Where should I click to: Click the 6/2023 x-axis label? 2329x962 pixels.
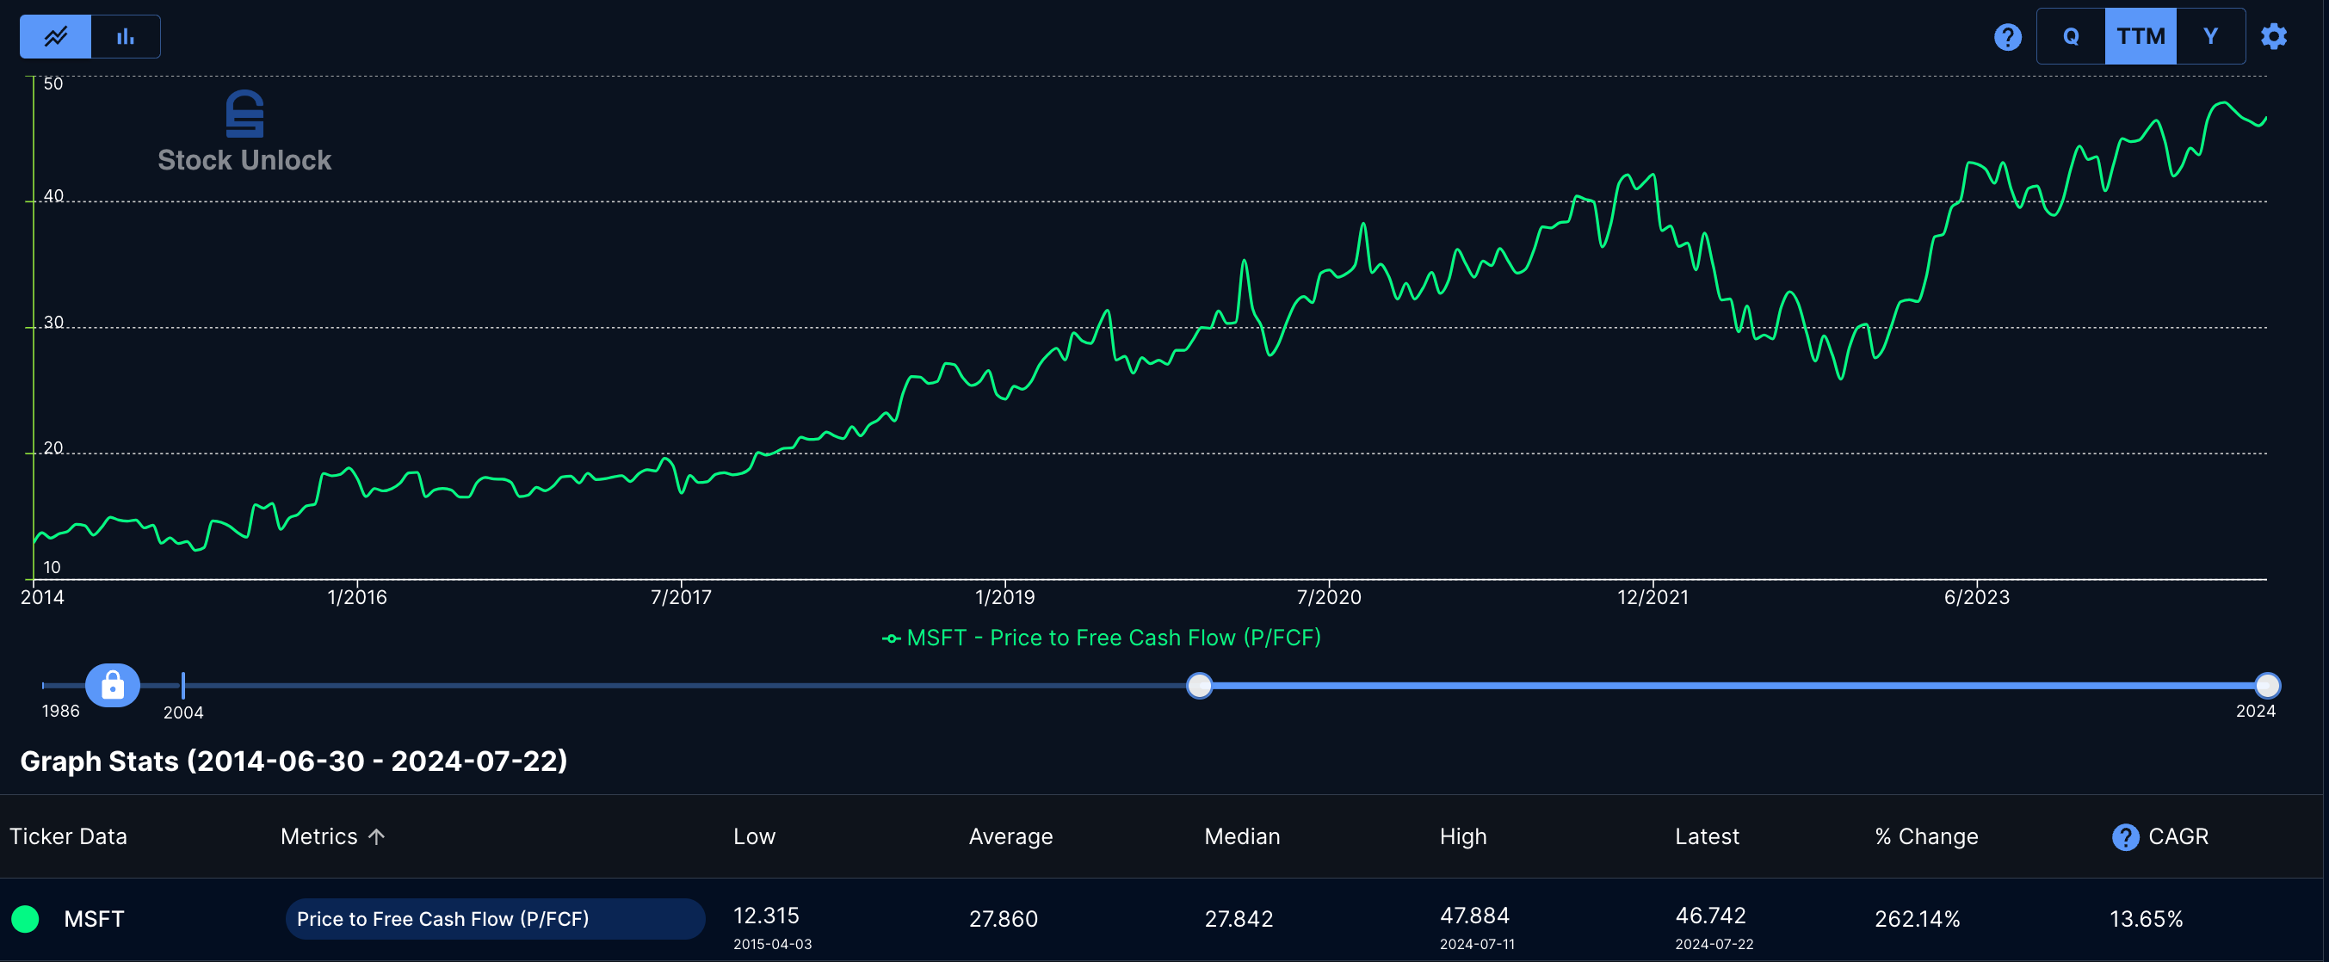[x=1976, y=596]
